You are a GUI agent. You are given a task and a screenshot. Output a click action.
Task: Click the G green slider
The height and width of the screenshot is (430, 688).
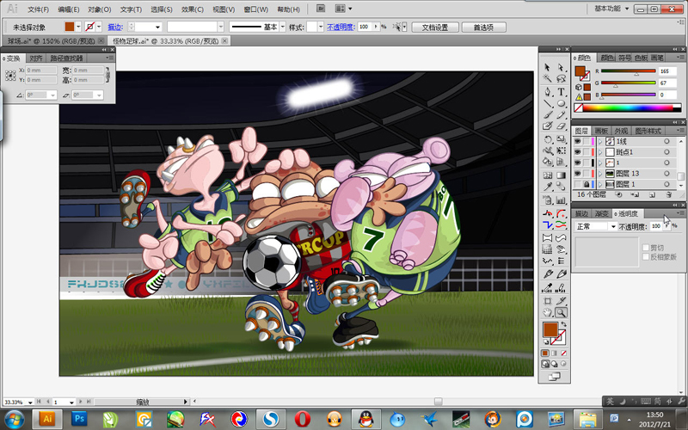pyautogui.click(x=629, y=83)
